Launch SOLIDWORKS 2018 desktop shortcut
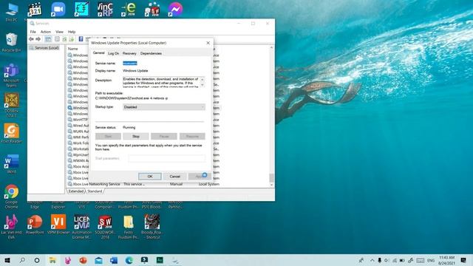Screen dimensions: 473x266 point(105,227)
